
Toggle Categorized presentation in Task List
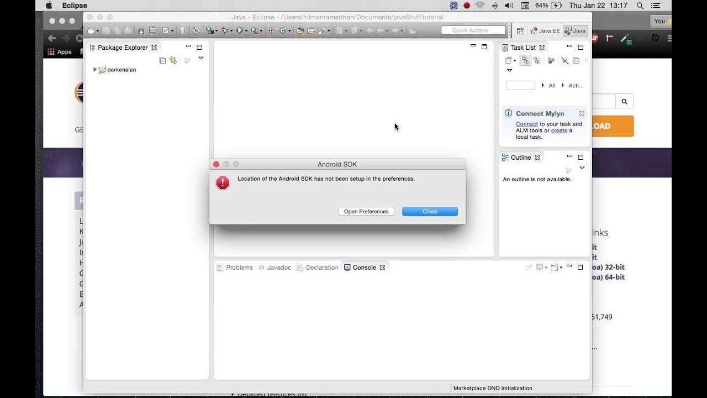pos(526,61)
